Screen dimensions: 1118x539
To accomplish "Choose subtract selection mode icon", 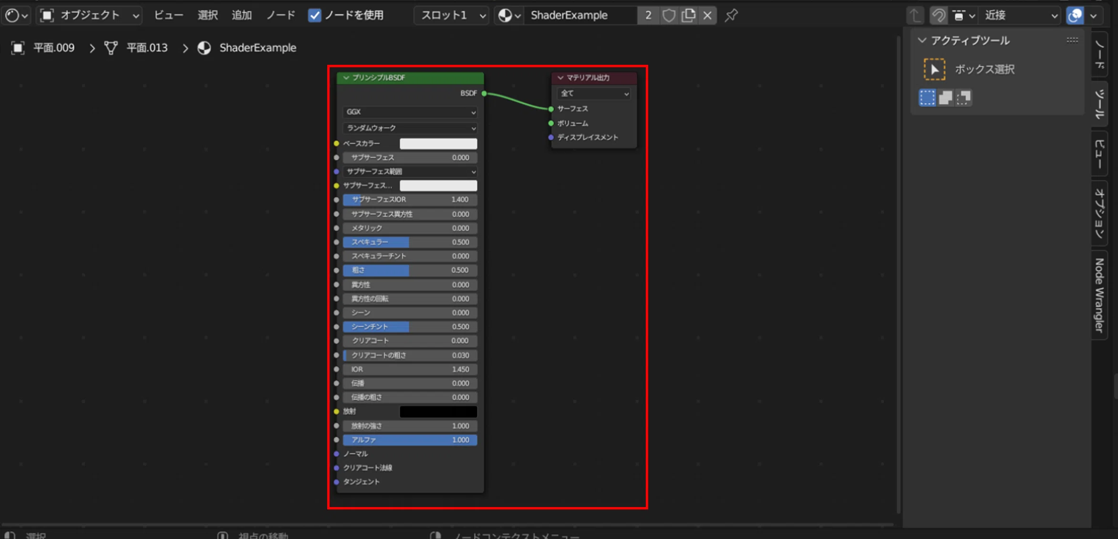I will [x=963, y=98].
